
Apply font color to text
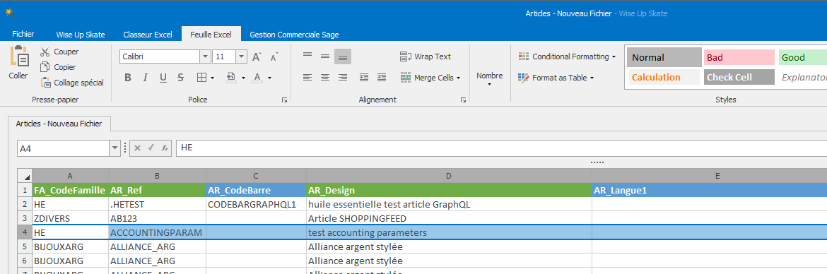257,78
